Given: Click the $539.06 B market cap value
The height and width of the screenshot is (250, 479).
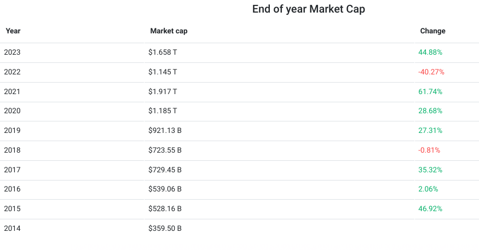Looking at the screenshot, I should pos(165,189).
